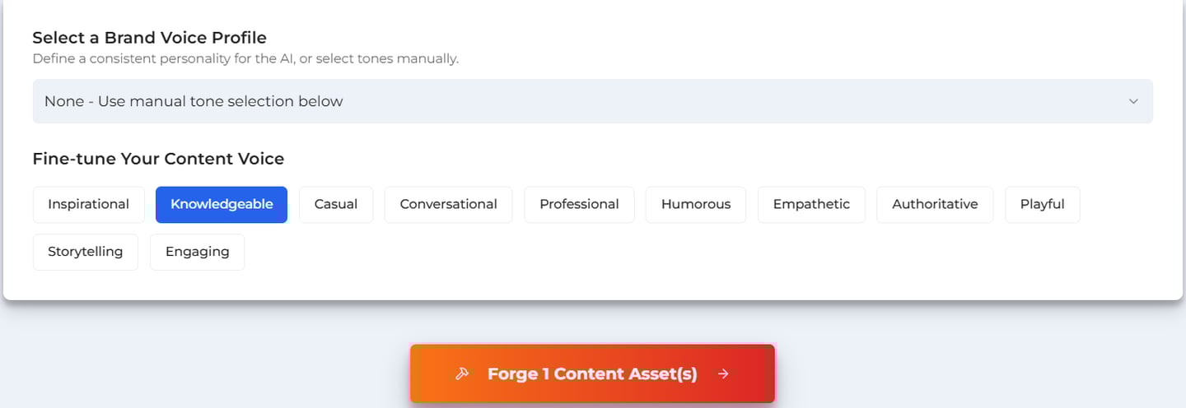Deselect the Knowledgeable tone chip
The image size is (1186, 408).
pyautogui.click(x=222, y=205)
